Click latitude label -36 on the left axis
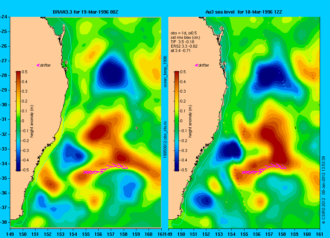Screen dimensions: 330x238 4,193
